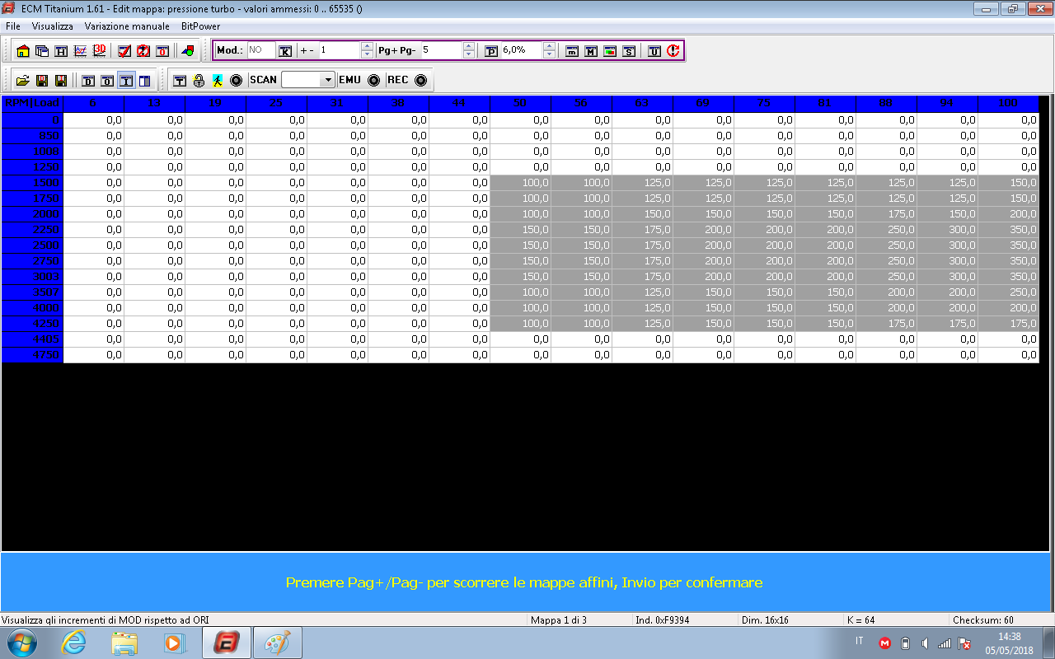Toggle the REC round record button

[420, 81]
